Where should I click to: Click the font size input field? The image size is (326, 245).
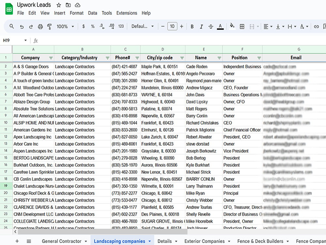point(172,26)
